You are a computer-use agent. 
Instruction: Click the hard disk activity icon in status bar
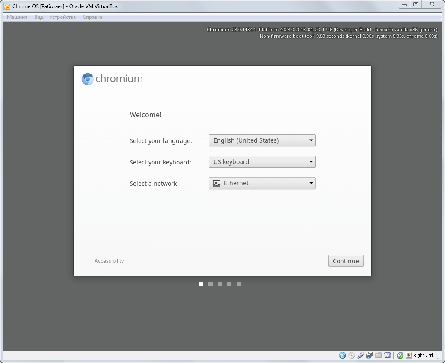point(343,355)
